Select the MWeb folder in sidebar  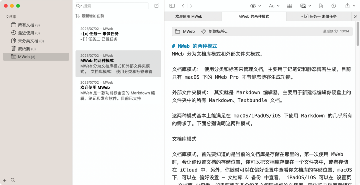pos(36,57)
